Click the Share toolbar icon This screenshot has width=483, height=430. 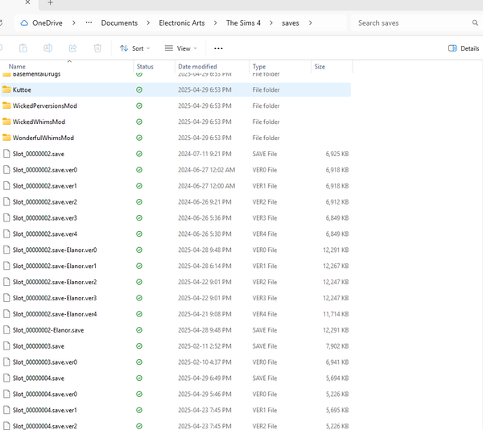pos(72,48)
